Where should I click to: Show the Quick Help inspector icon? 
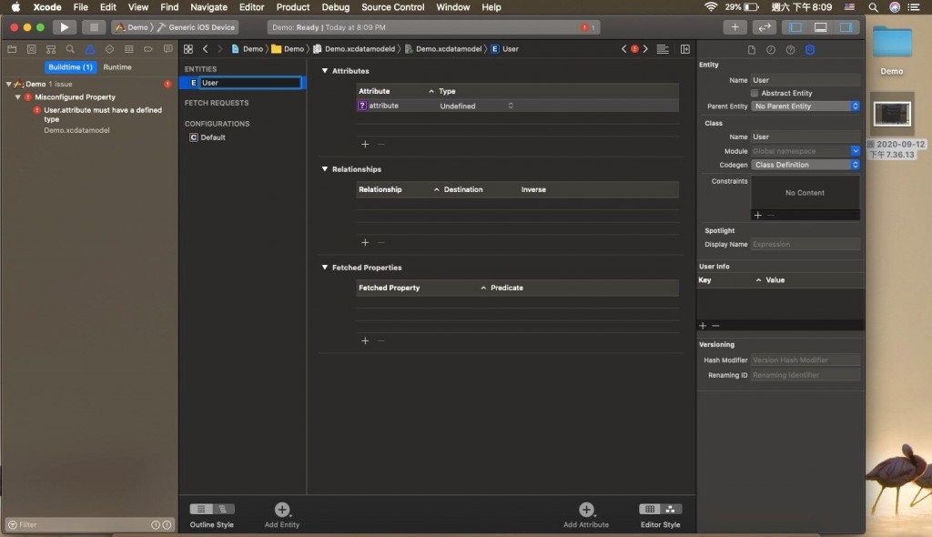(791, 50)
